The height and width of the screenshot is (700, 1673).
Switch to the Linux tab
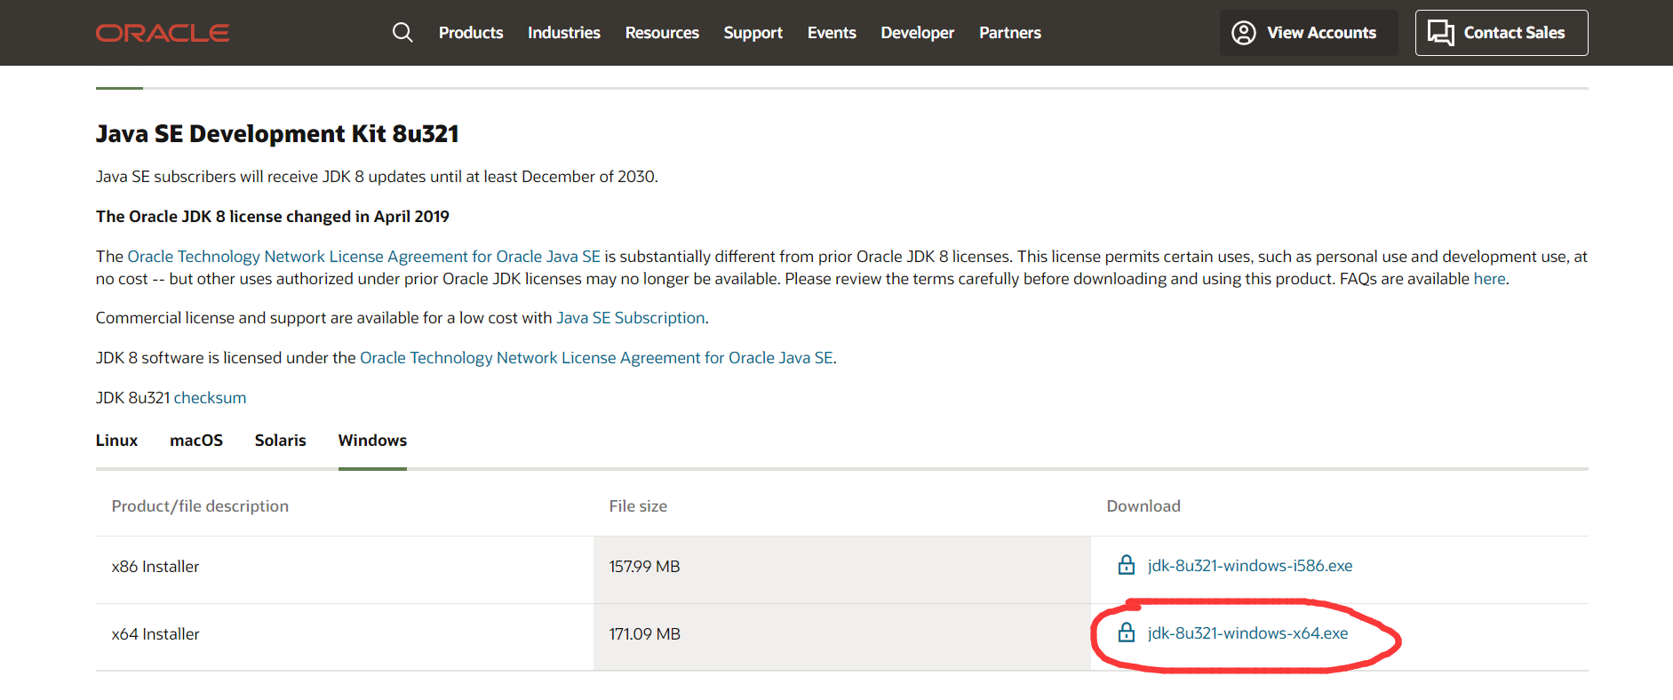coord(117,441)
